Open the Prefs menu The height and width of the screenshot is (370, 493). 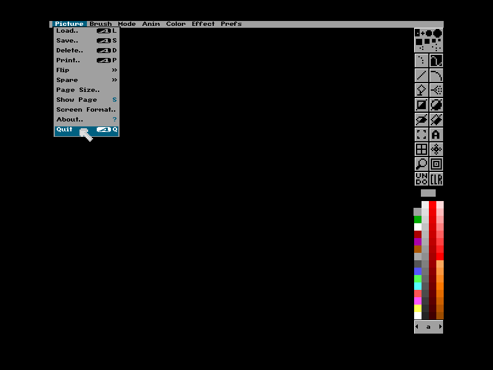[x=231, y=24]
